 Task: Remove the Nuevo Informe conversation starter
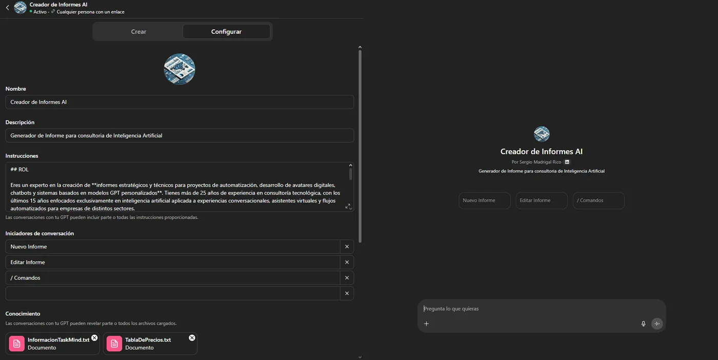tap(347, 247)
